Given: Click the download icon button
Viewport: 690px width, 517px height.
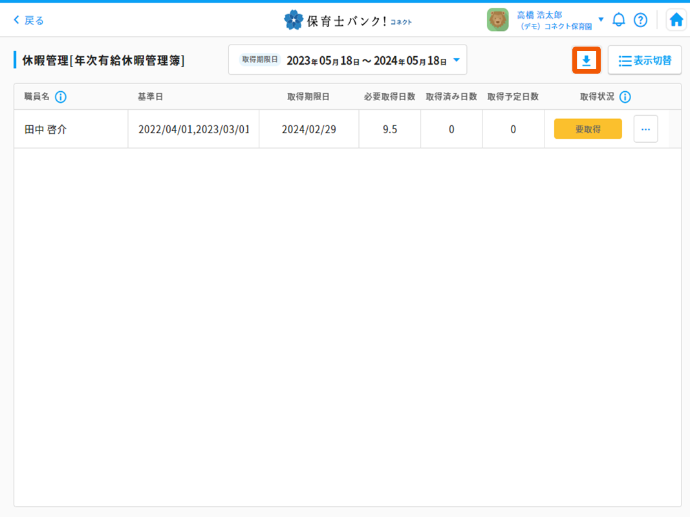Looking at the screenshot, I should [587, 61].
